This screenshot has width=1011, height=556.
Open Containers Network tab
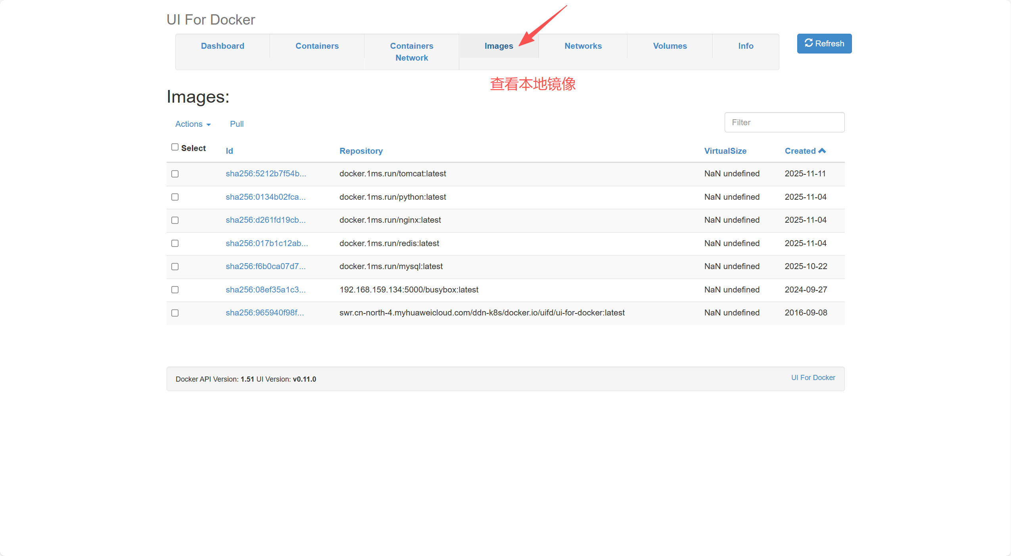click(411, 52)
